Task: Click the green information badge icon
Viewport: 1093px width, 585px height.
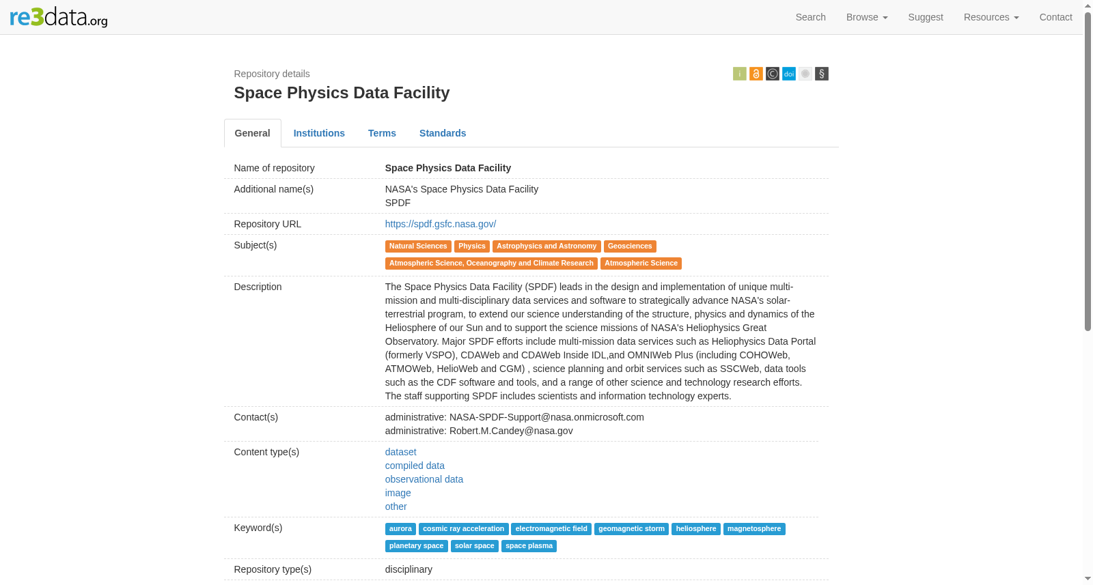Action: coord(739,74)
